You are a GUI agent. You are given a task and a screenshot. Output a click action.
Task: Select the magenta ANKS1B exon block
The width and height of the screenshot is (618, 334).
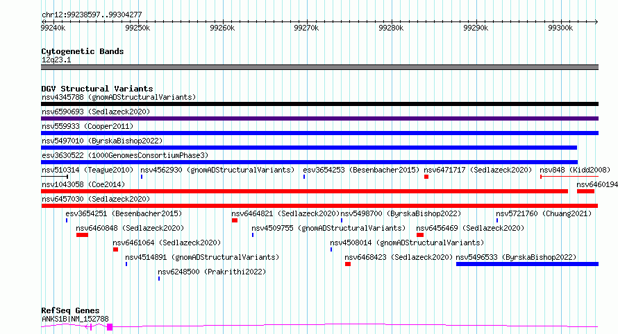click(110, 327)
